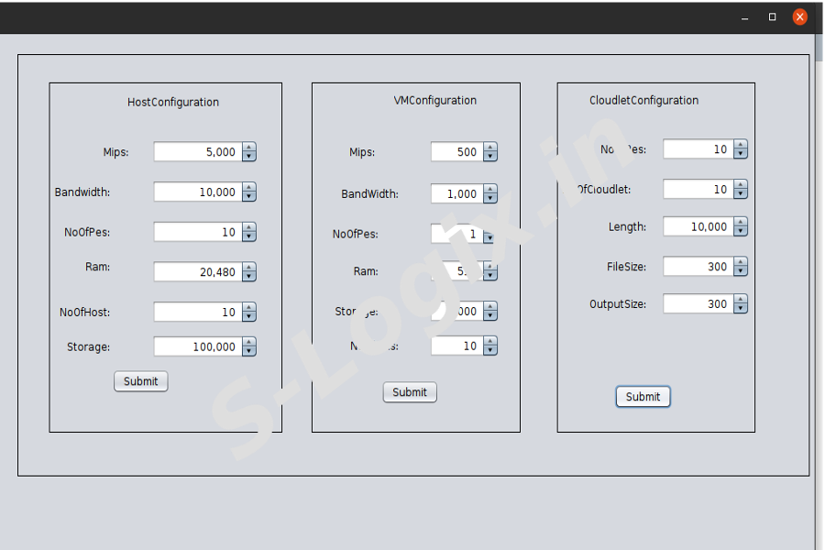Decrease Host Storage spinner value
The height and width of the screenshot is (550, 825).
pos(249,352)
